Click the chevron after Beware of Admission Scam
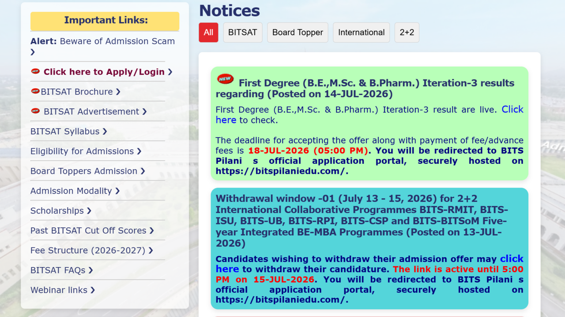Image resolution: width=565 pixels, height=317 pixels. [33, 52]
